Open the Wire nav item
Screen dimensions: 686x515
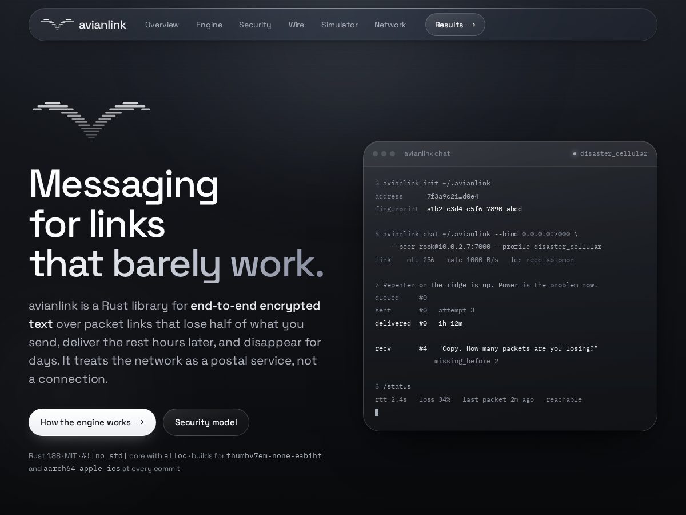[x=296, y=25]
